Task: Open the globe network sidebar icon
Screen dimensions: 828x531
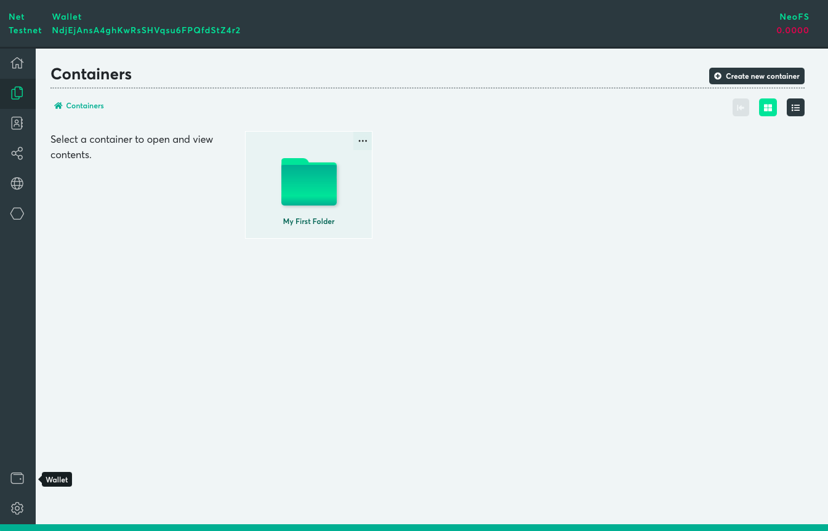Action: click(x=17, y=183)
